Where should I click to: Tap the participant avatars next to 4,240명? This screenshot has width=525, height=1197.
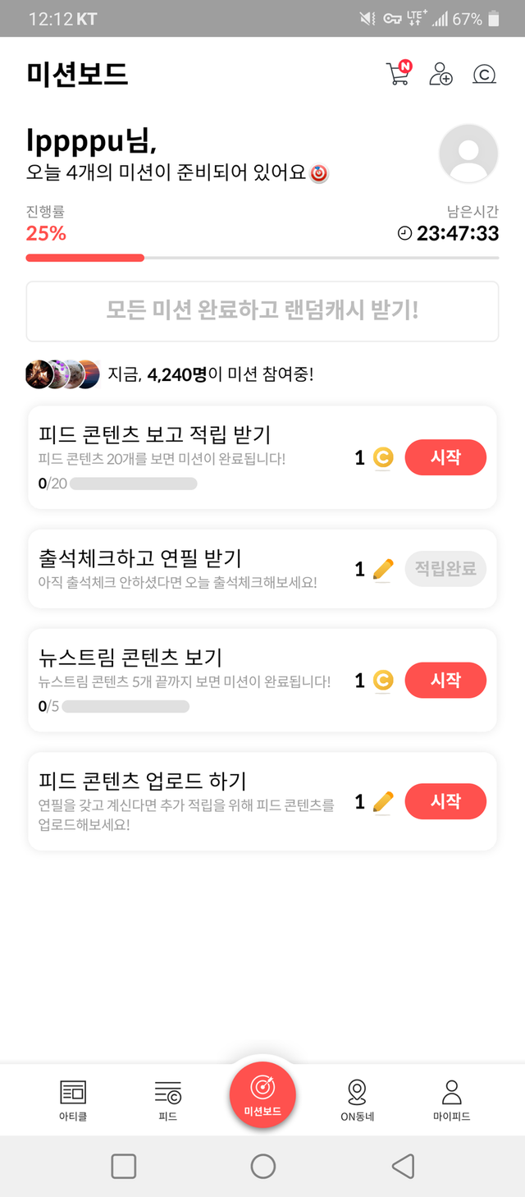click(62, 374)
